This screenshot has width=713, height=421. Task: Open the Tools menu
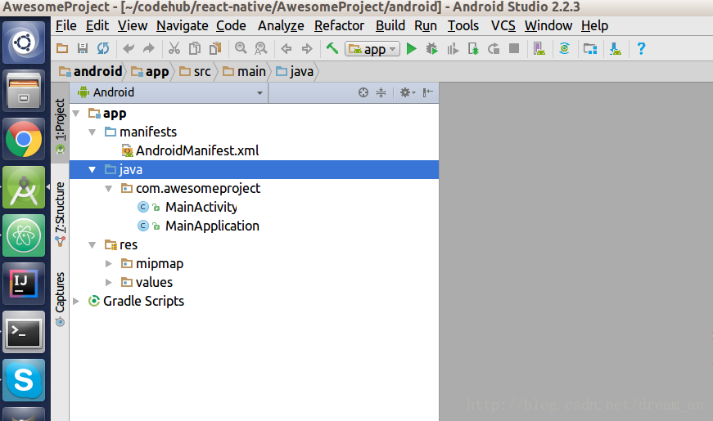(x=463, y=26)
